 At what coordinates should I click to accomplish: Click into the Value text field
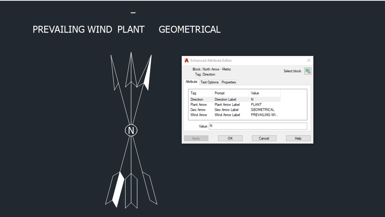pyautogui.click(x=258, y=126)
